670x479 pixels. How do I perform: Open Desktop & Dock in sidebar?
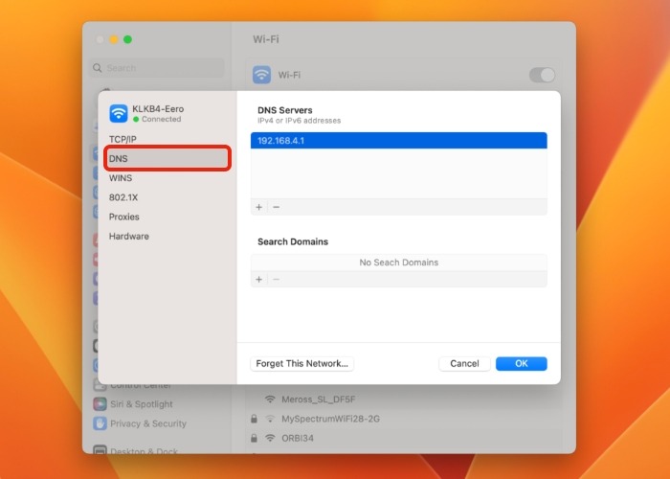tap(144, 451)
